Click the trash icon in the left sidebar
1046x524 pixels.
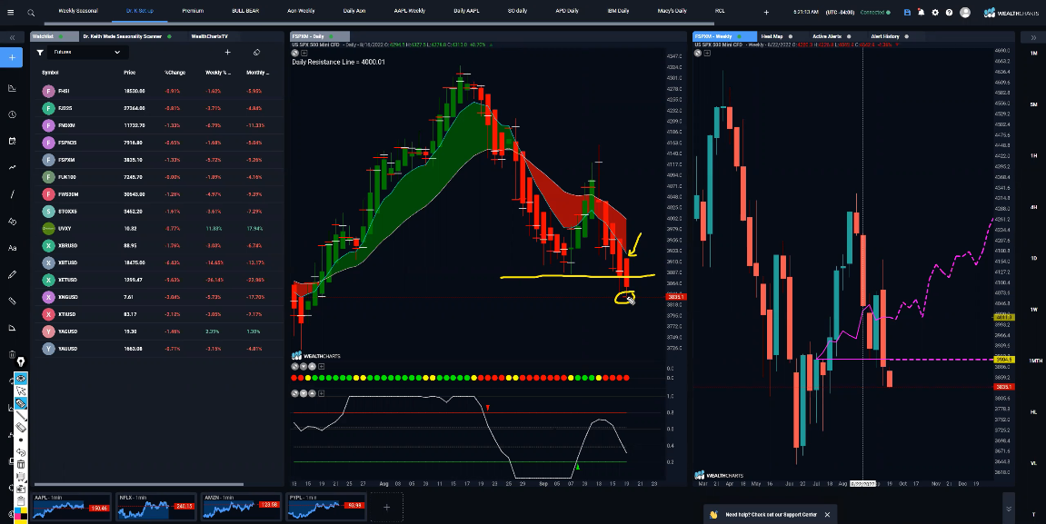click(12, 355)
